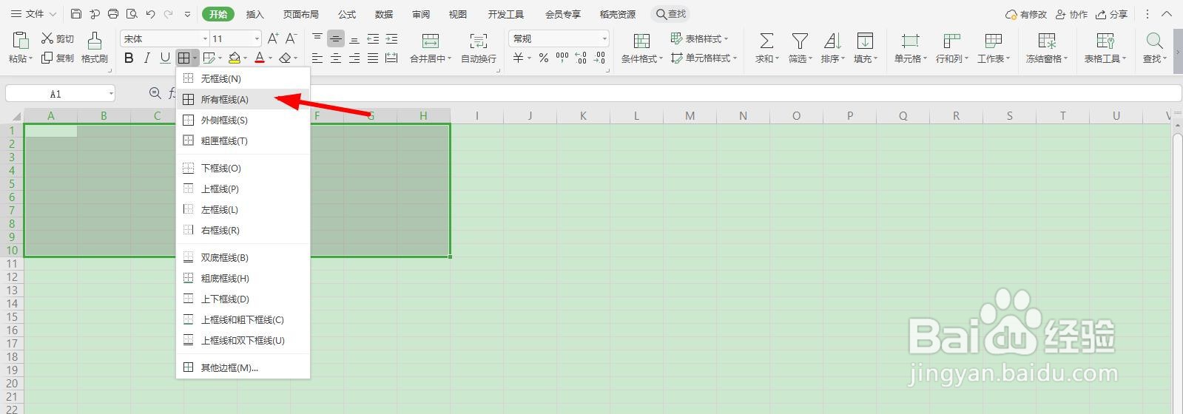The height and width of the screenshot is (414, 1183).
Task: Increase font size with the A+ icon
Action: point(272,38)
